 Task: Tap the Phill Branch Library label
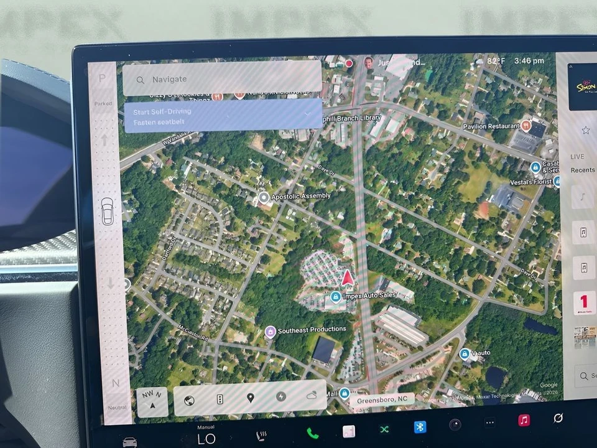352,118
